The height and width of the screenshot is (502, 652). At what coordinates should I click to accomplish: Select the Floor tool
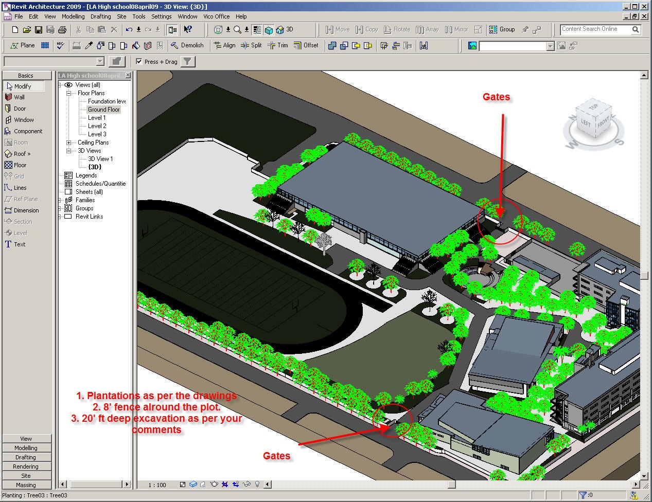15,165
